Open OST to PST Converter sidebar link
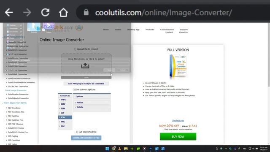This screenshot has width=270, height=152. 18,87
